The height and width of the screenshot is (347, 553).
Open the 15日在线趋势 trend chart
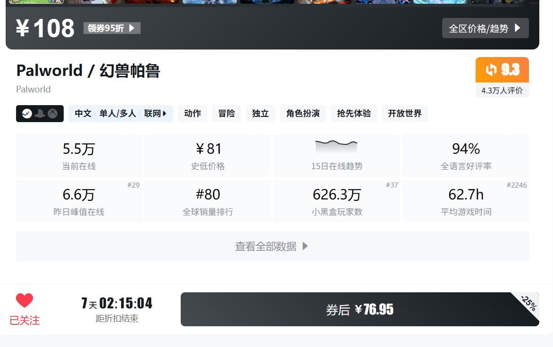click(x=337, y=156)
